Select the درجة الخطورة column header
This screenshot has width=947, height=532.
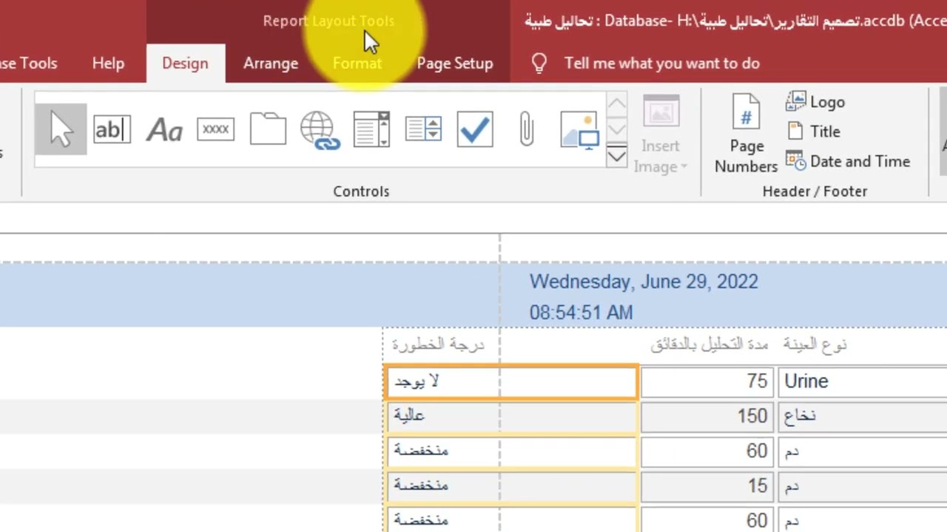[437, 344]
